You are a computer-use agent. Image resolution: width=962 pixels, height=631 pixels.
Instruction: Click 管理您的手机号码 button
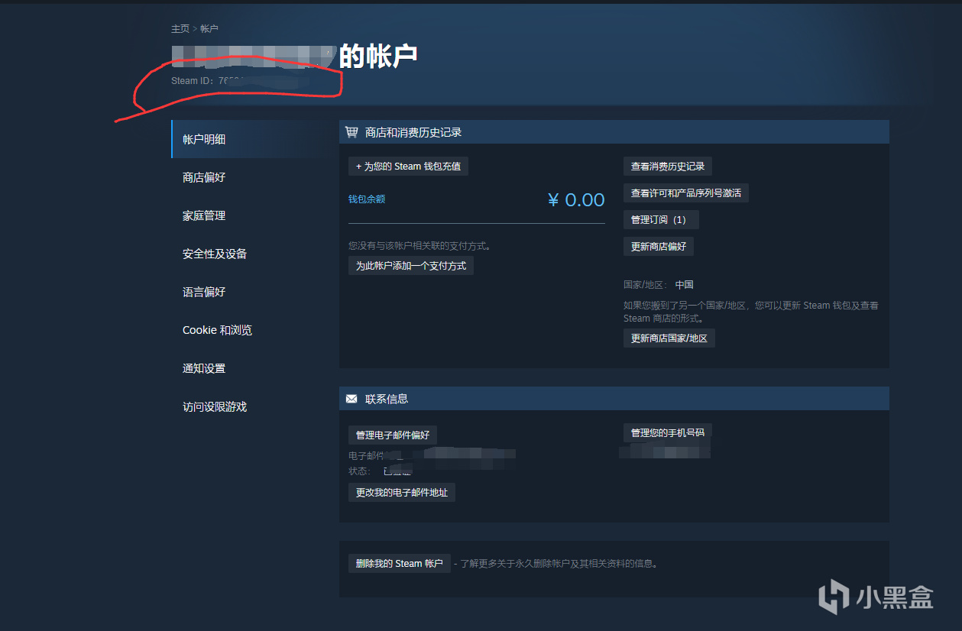click(668, 432)
